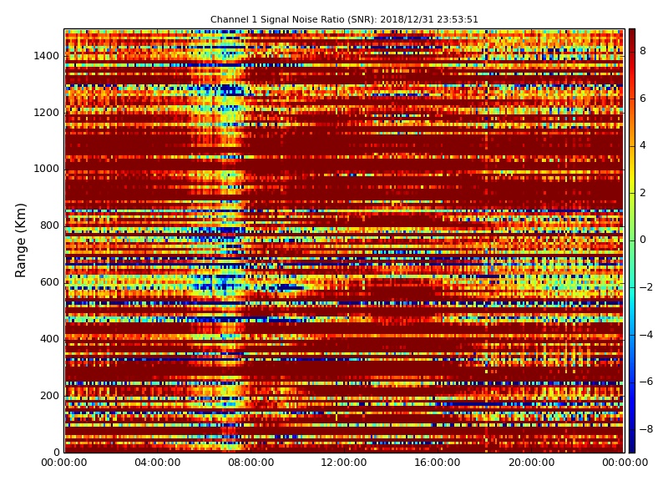This screenshot has height=501, width=668.
Task: Click the 800 range tick label
Action: click(50, 225)
